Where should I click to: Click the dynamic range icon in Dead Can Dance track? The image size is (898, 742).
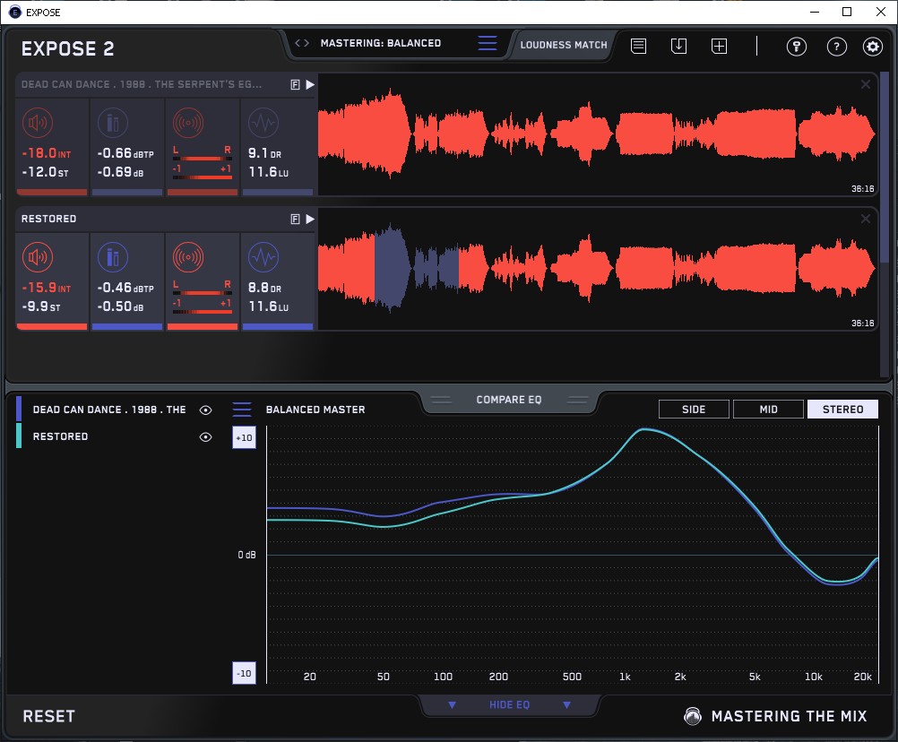pyautogui.click(x=263, y=123)
